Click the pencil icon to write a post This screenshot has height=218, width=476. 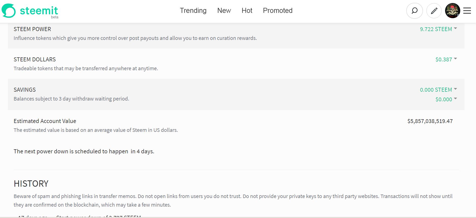(x=434, y=11)
